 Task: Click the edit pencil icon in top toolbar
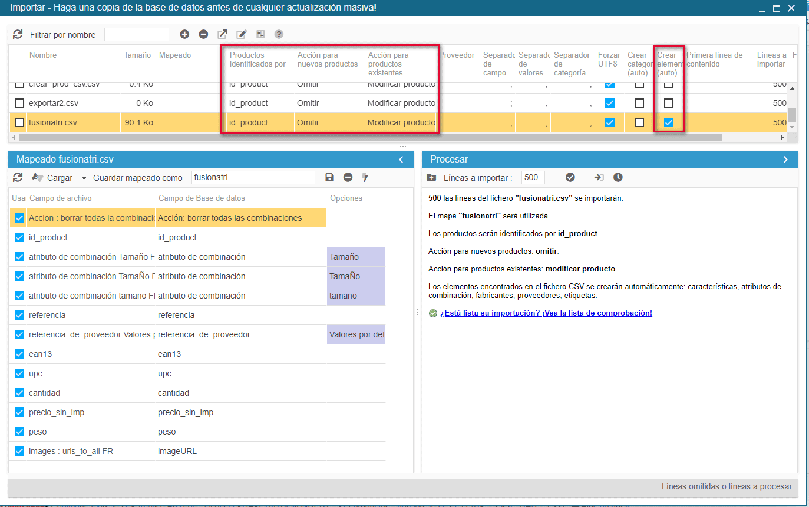coord(241,35)
